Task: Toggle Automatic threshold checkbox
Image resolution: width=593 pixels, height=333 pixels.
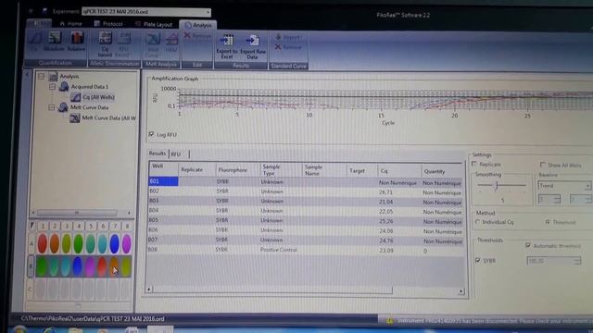Action: tap(528, 245)
